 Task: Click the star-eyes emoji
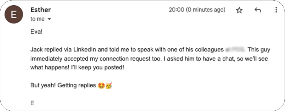(x=101, y=85)
